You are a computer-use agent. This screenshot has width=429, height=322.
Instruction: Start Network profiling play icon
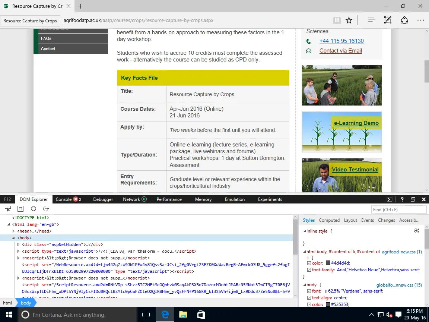tap(144, 199)
